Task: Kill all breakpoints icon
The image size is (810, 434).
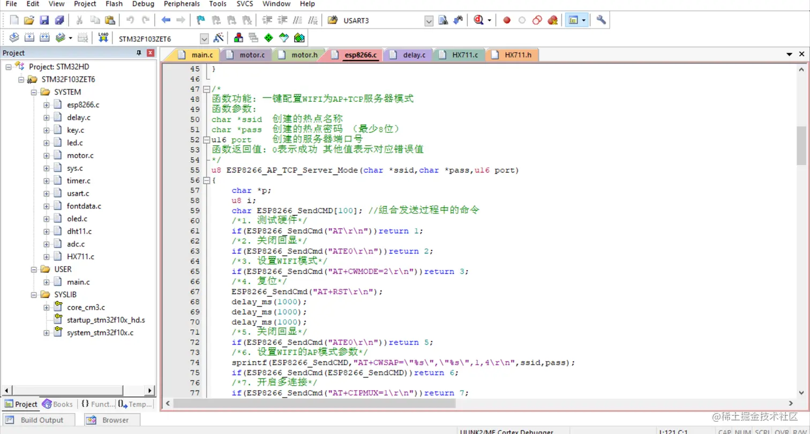Action: tap(552, 20)
